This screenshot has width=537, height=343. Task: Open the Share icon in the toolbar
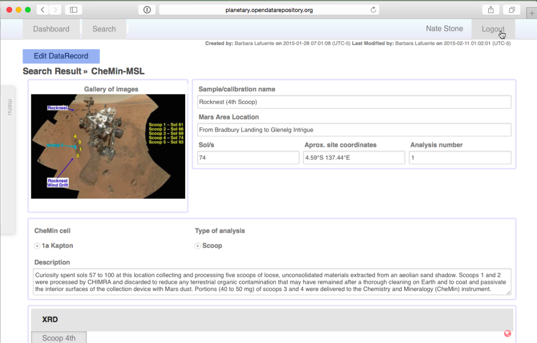coord(490,9)
